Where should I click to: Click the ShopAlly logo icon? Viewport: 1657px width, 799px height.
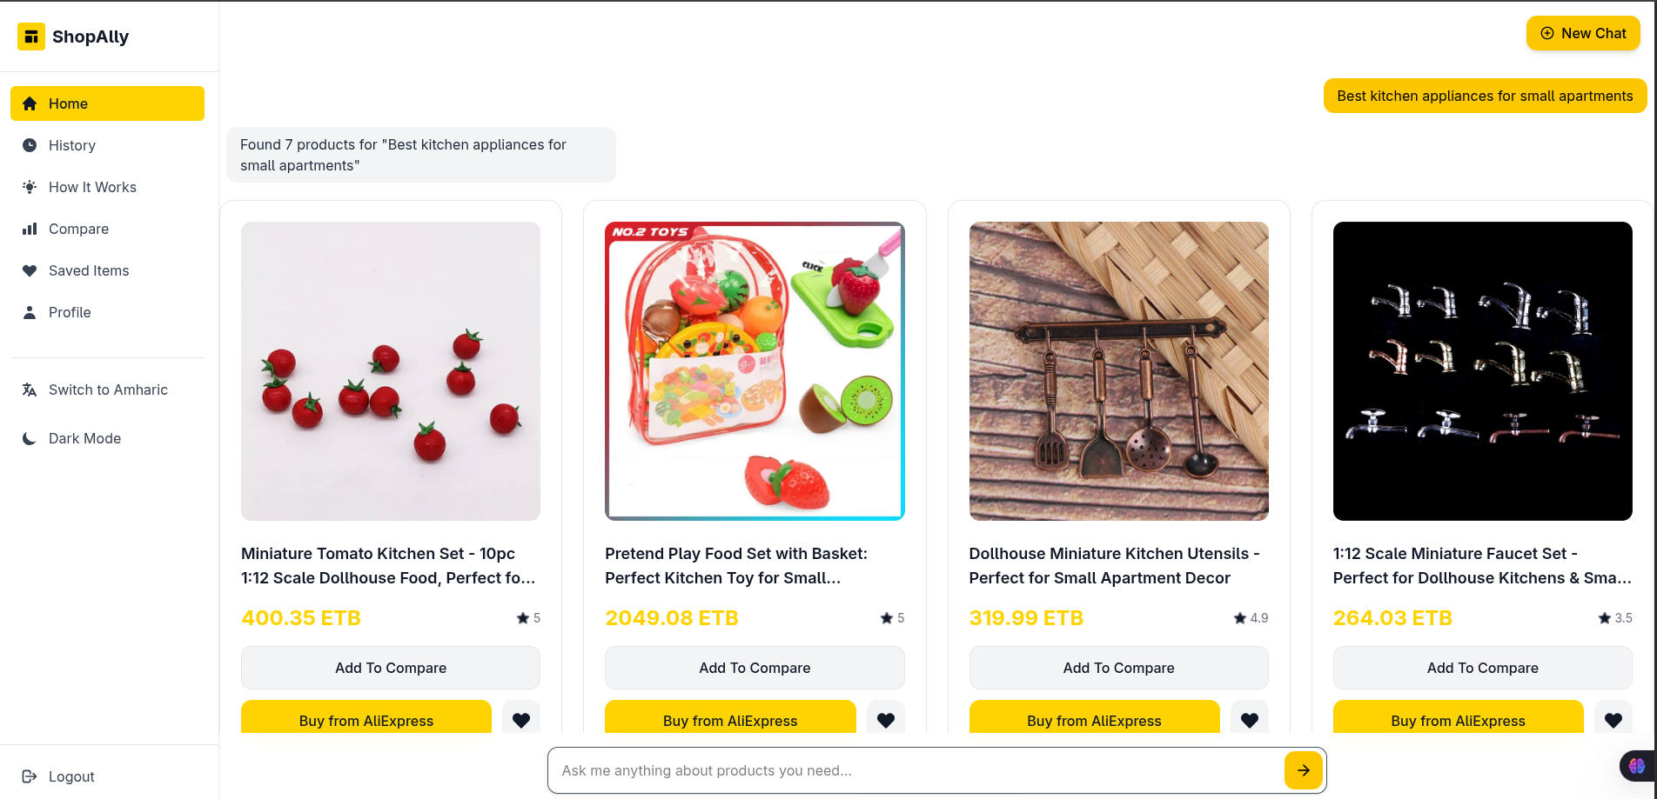[31, 37]
